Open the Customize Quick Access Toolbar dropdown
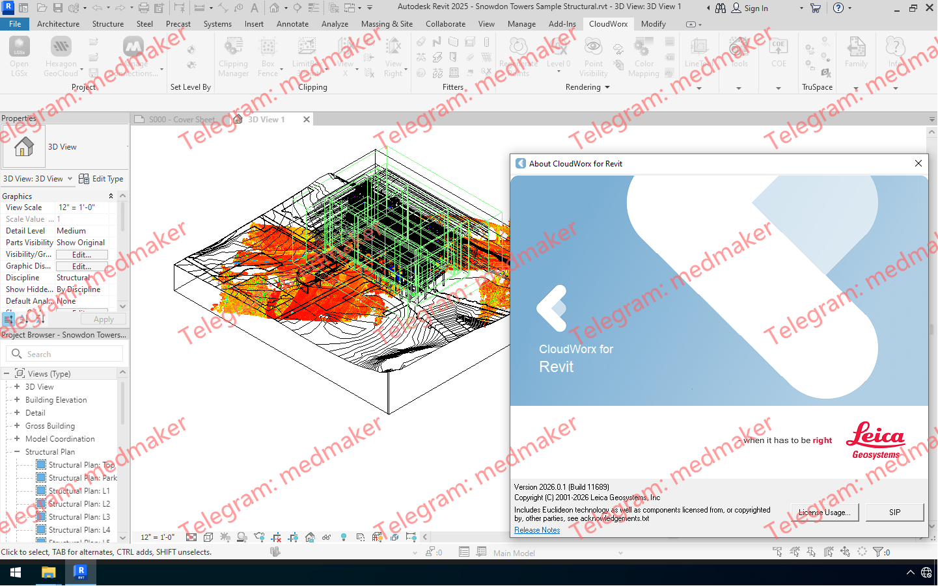 (370, 8)
